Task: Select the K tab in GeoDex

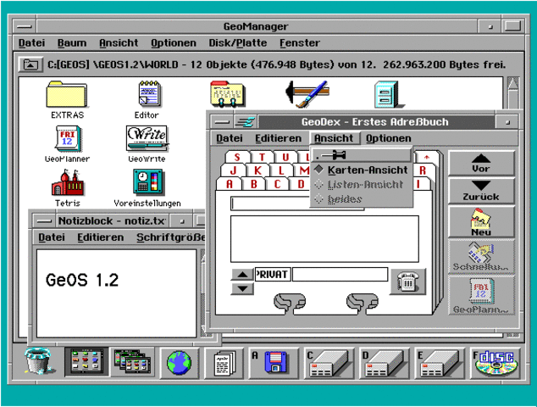Action: tap(257, 170)
